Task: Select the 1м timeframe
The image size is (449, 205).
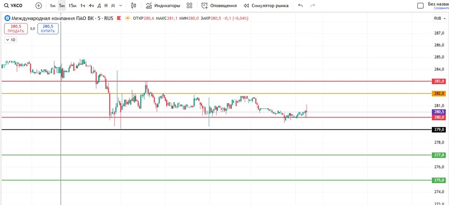Action: [53, 5]
